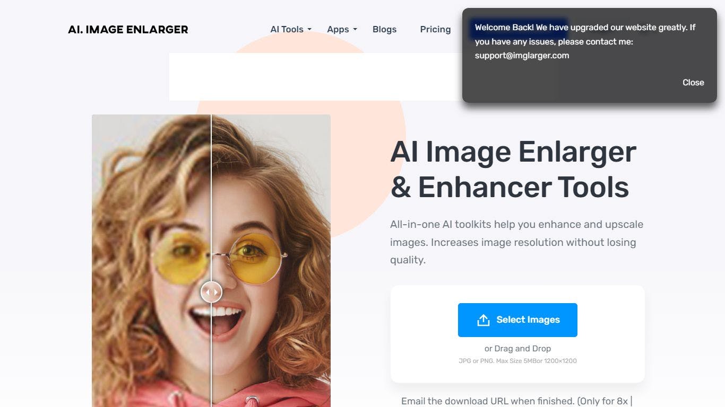Click the "or Drag and Drop" text
This screenshot has width=725, height=407.
517,349
